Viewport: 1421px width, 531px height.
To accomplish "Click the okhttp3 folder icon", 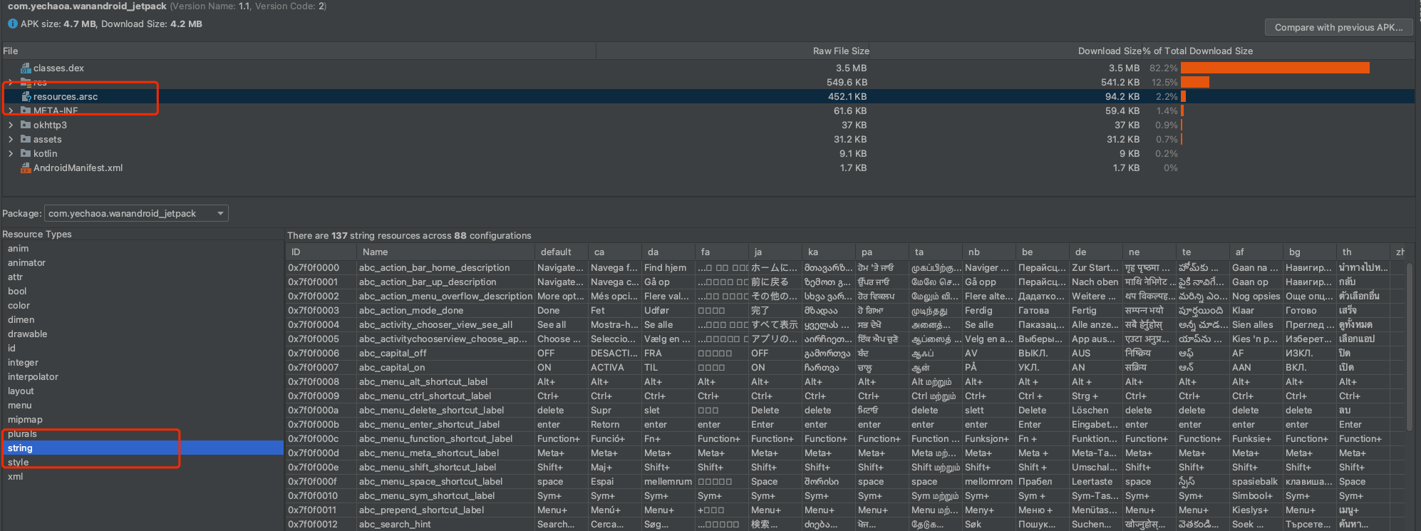I will [26, 125].
